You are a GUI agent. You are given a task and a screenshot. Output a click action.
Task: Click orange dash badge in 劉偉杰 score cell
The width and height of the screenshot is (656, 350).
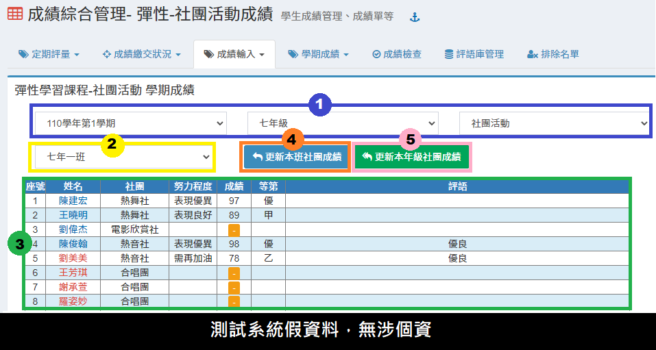click(x=234, y=230)
